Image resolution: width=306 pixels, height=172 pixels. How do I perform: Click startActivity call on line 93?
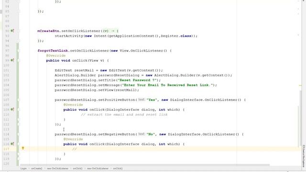(x=69, y=36)
